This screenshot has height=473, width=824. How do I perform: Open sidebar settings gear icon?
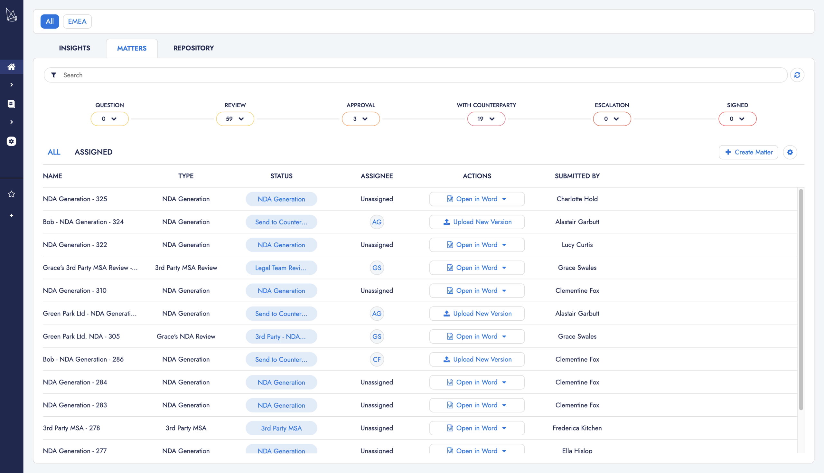11,141
